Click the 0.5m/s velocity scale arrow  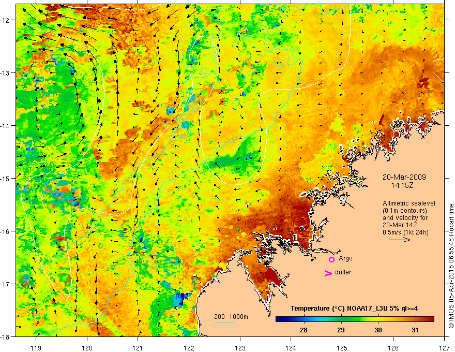(400, 240)
